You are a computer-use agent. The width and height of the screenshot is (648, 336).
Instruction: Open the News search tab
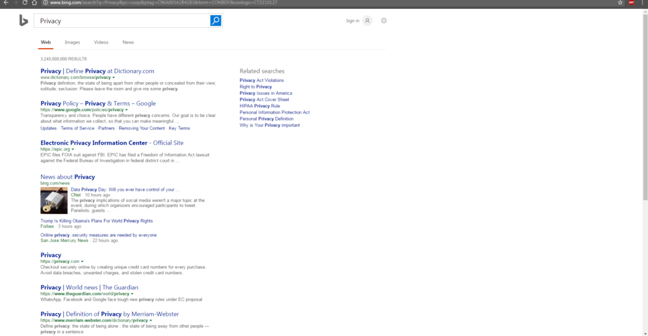(128, 42)
